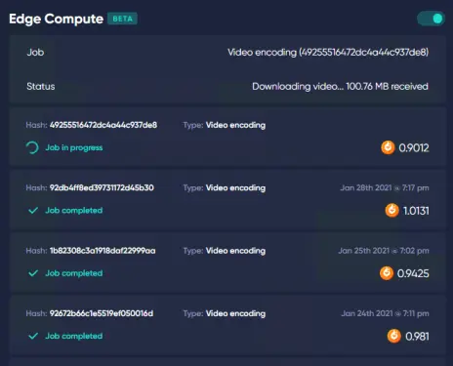Click the checkmark for the 1b82308c3a job
This screenshot has height=366, width=453.
pos(33,273)
